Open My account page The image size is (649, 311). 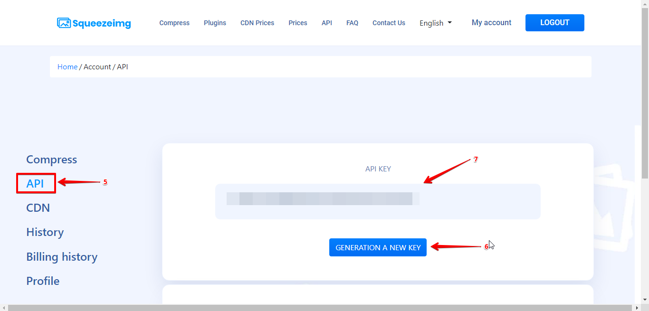491,22
